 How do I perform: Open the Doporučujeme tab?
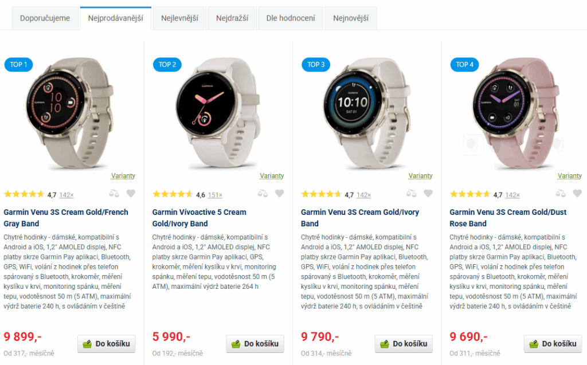45,18
